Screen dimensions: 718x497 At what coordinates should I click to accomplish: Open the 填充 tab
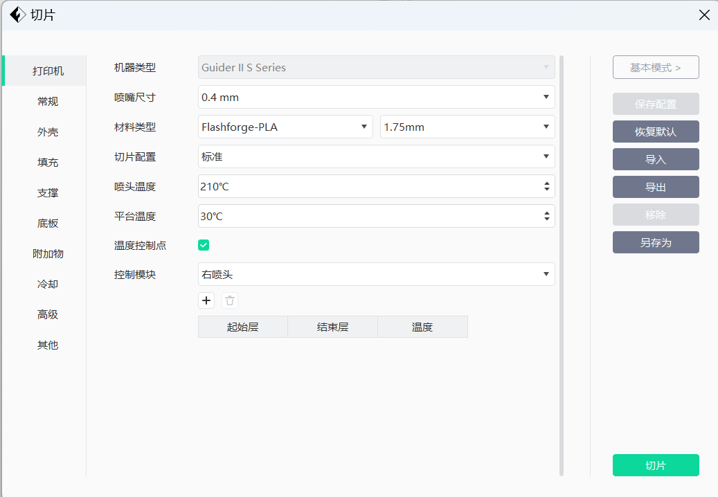48,162
